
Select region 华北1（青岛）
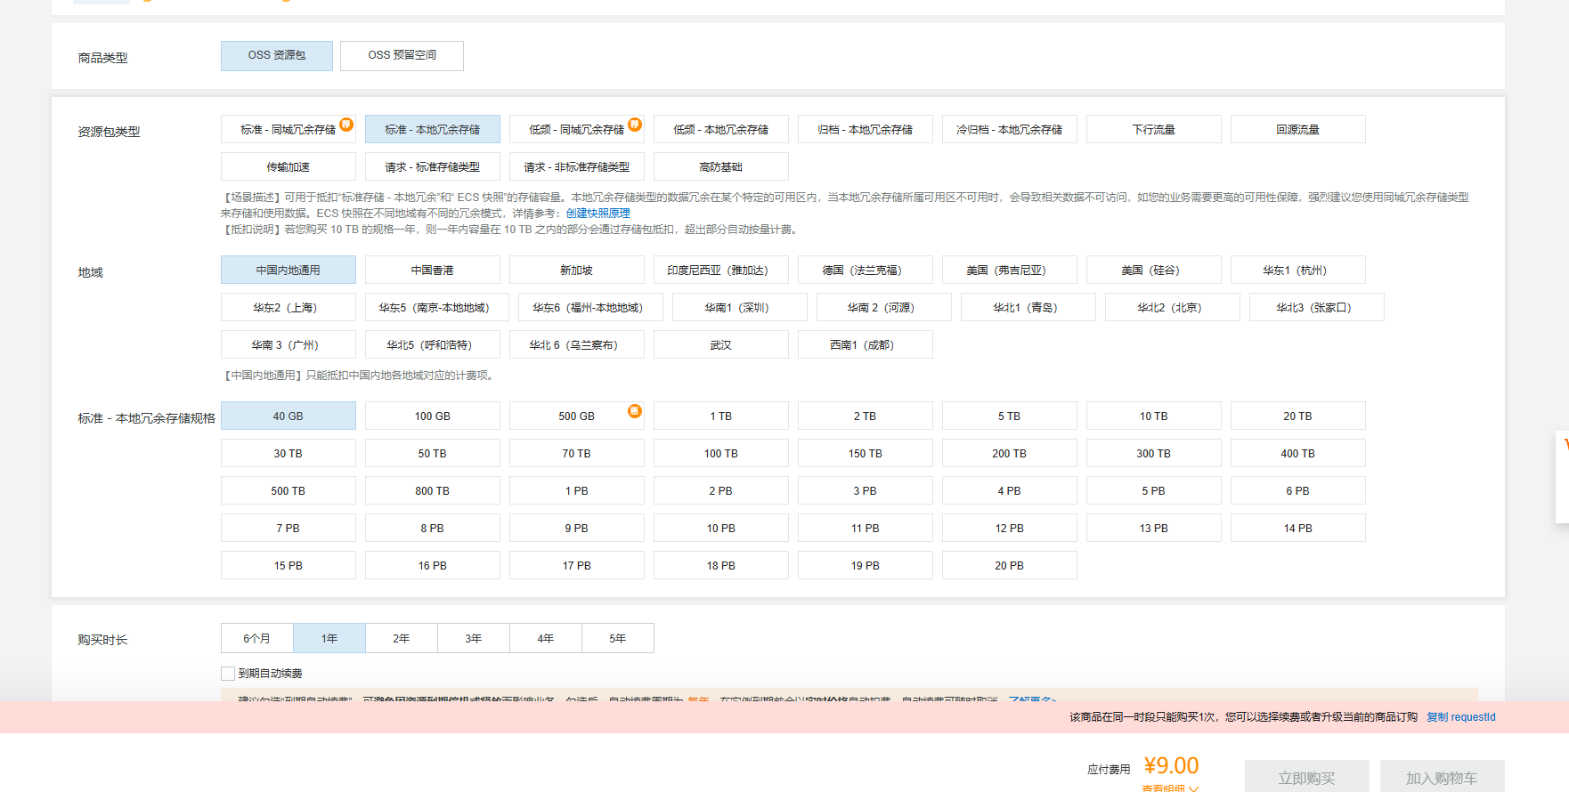coord(1028,308)
